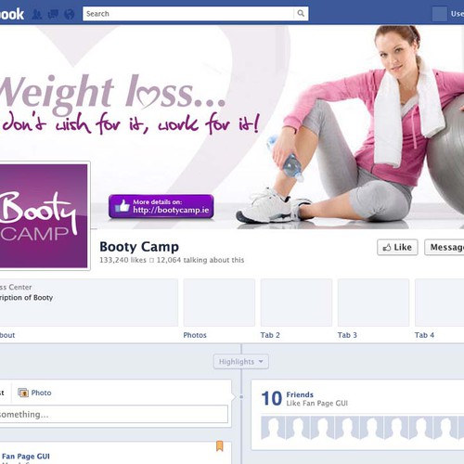464x464 pixels.
Task: Expand the Highlights dropdown
Action: point(241,361)
